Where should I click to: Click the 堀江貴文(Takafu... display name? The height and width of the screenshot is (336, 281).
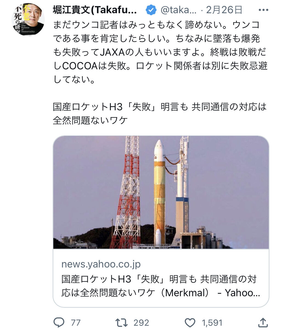pos(95,10)
